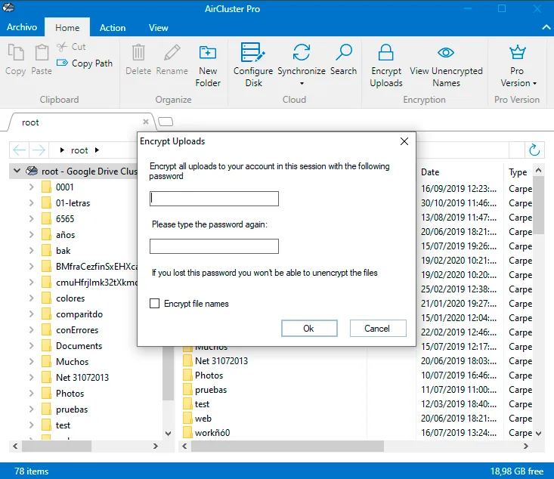Click the Paste clipboard icon
Screen dimensions: 554x479
point(42,53)
